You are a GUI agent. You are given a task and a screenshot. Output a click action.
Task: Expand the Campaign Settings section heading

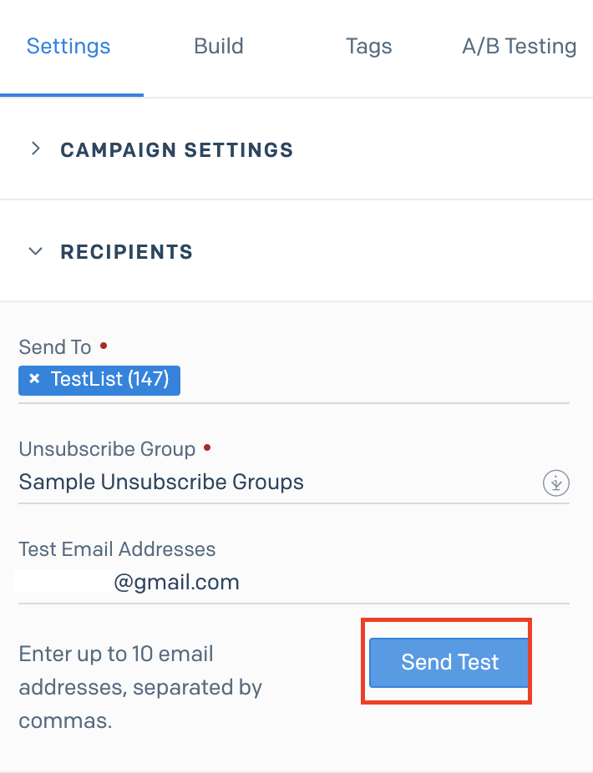click(x=176, y=150)
